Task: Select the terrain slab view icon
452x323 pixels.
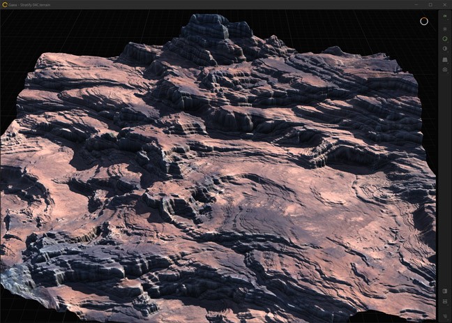Action: coord(445,60)
